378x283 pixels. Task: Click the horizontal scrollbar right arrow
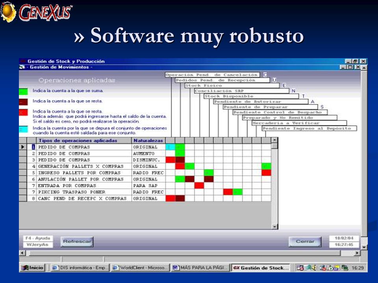(x=357, y=253)
